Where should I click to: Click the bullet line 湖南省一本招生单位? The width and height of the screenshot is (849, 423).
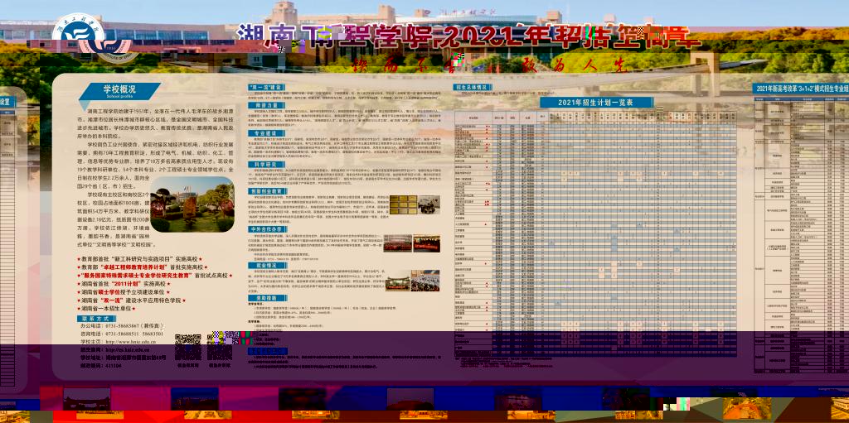[106, 308]
